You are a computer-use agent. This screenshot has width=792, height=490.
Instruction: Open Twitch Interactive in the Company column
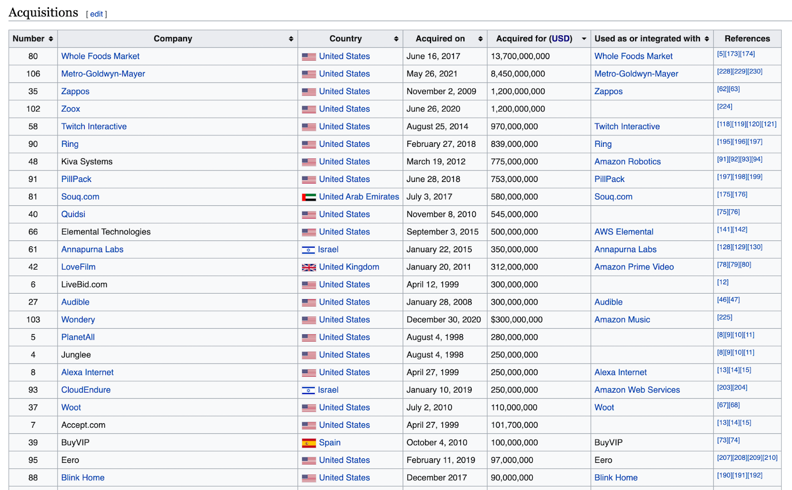94,127
